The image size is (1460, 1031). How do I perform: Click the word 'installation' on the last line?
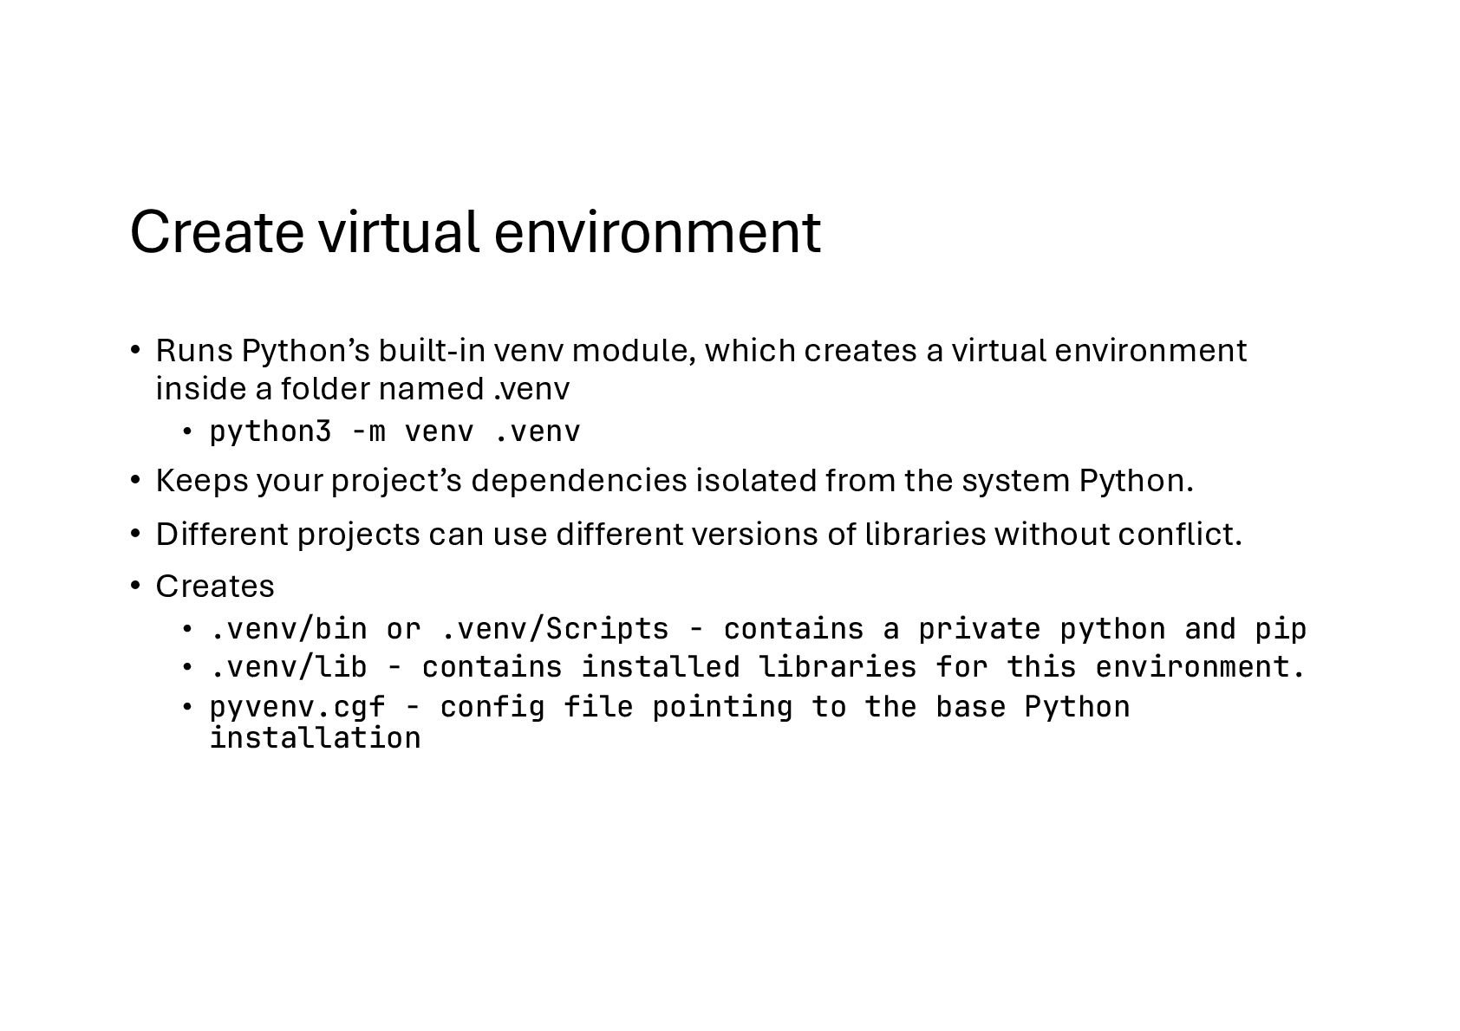(x=316, y=738)
